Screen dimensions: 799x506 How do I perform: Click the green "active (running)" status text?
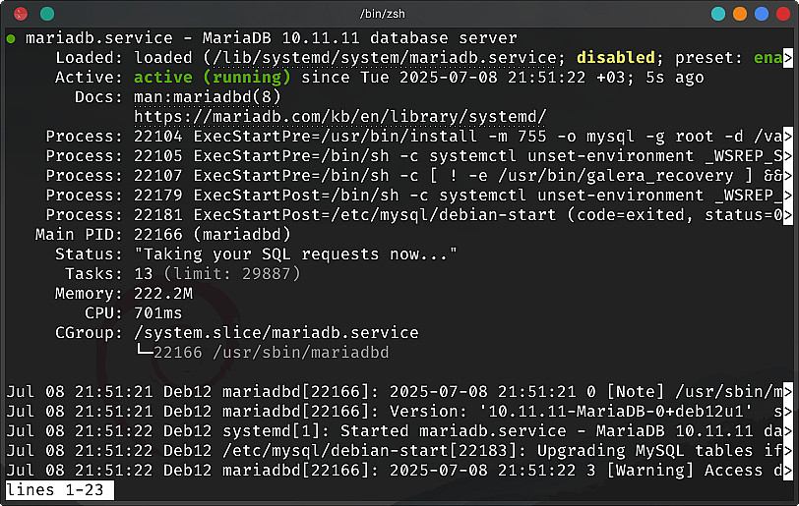[212, 78]
